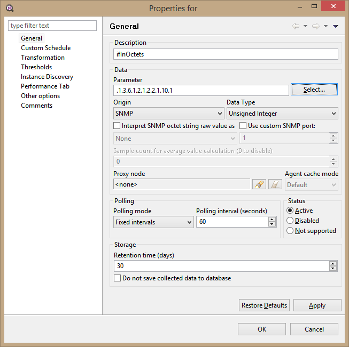349x347 pixels.
Task: Open the Polling mode dropdown
Action: (153, 222)
